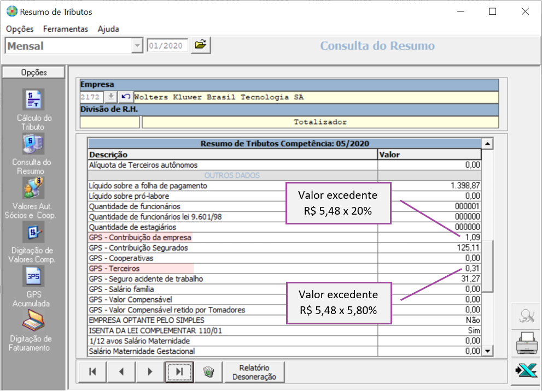Click the Opções sidebar header button
This screenshot has width=542, height=391.
[x=33, y=72]
